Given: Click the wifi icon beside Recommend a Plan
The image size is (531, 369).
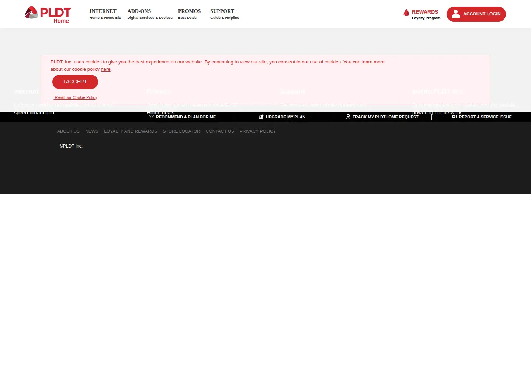Looking at the screenshot, I should (152, 117).
